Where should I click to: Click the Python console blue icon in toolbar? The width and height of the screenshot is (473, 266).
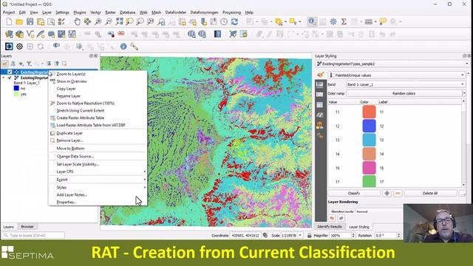click(218, 34)
